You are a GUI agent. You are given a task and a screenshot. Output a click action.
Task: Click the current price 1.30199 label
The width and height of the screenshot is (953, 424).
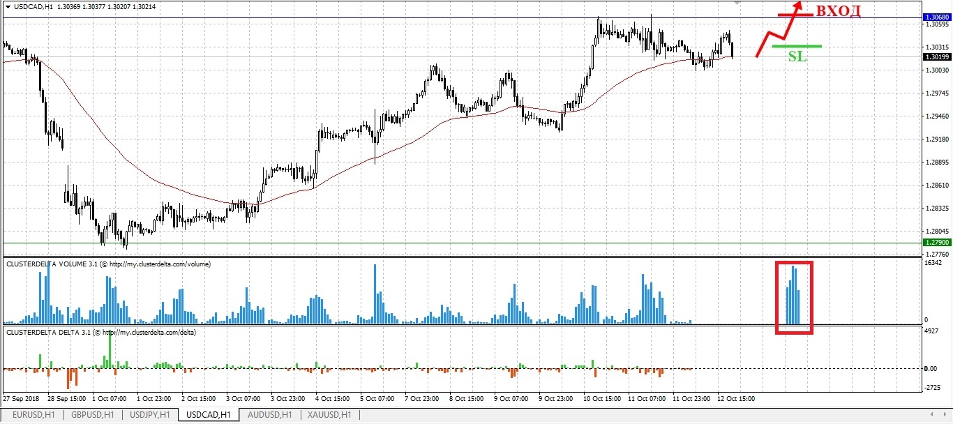tap(936, 57)
